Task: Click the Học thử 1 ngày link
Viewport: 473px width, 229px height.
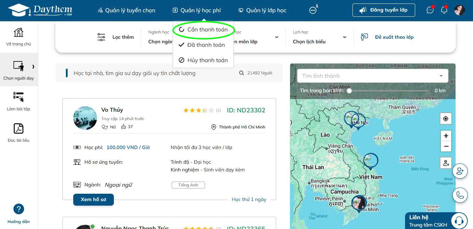Action: point(249,200)
